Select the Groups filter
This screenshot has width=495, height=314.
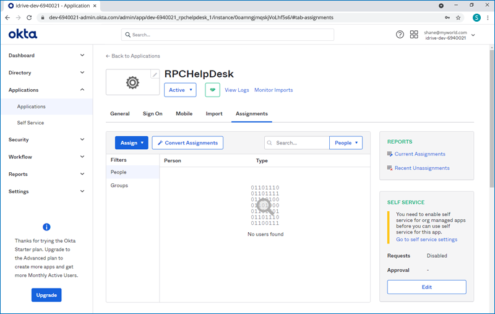click(x=119, y=186)
